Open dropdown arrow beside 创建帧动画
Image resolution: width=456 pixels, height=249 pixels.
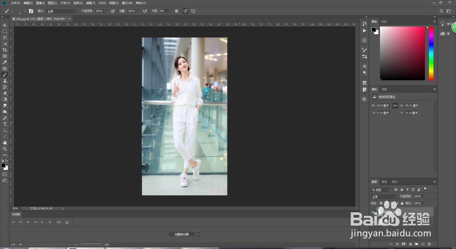point(198,234)
